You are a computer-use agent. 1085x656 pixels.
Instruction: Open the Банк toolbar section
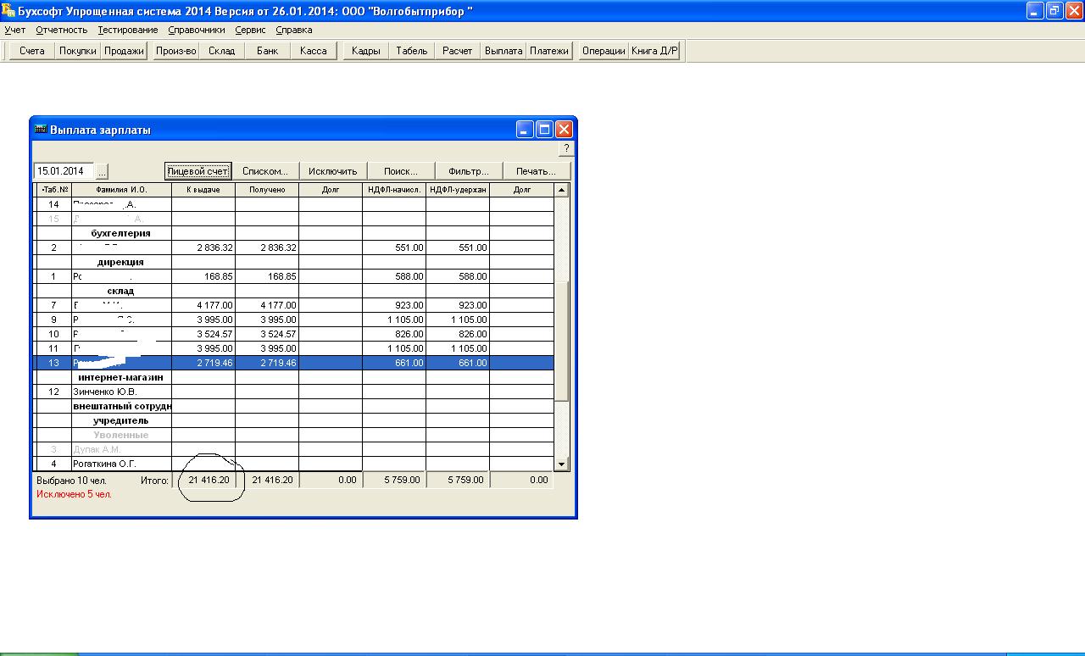click(267, 51)
